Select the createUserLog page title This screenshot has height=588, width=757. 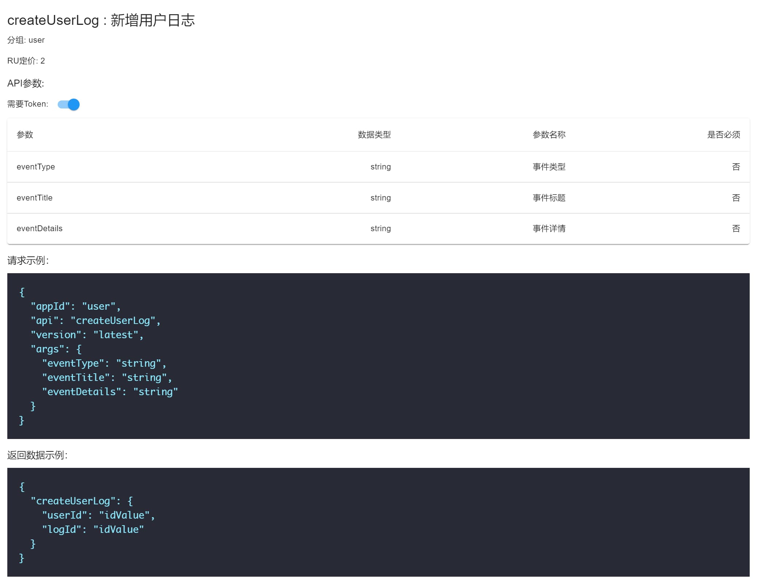coord(101,20)
